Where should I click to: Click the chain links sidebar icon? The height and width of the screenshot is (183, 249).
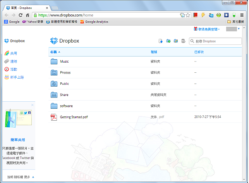click(7, 61)
